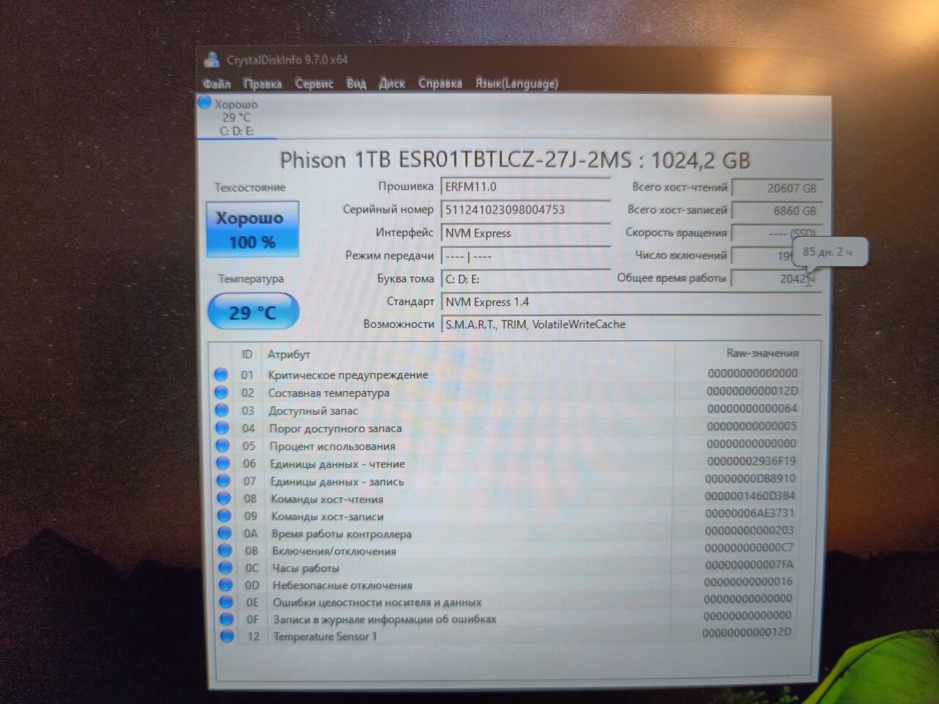Click the Серийный номер field

[x=525, y=210]
